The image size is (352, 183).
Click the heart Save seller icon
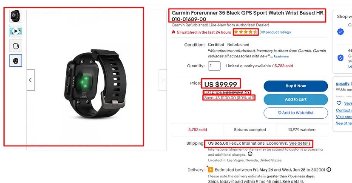click(339, 103)
